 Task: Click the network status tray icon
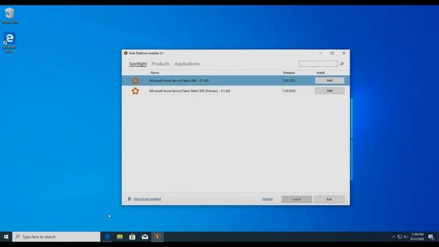[x=400, y=237]
